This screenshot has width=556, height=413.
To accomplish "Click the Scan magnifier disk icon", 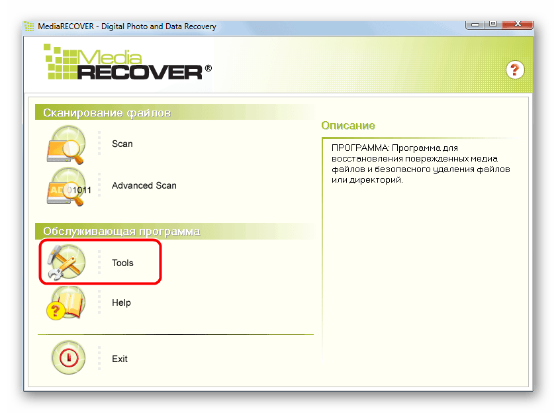I will pyautogui.click(x=67, y=145).
